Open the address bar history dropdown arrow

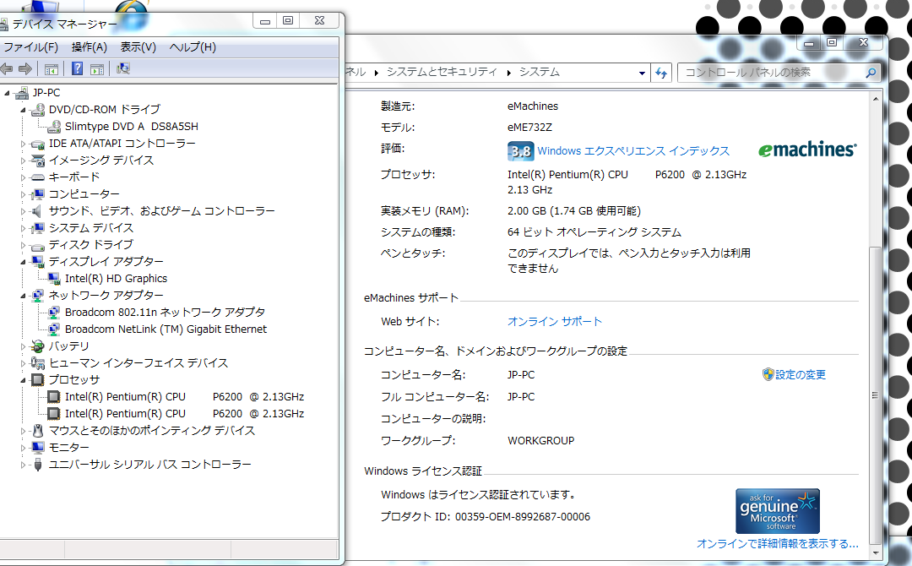pyautogui.click(x=642, y=73)
